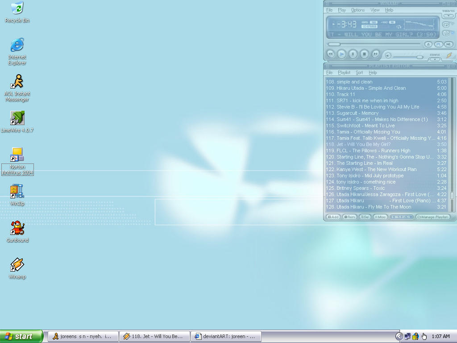Toggle the ML media library button

(x=448, y=44)
